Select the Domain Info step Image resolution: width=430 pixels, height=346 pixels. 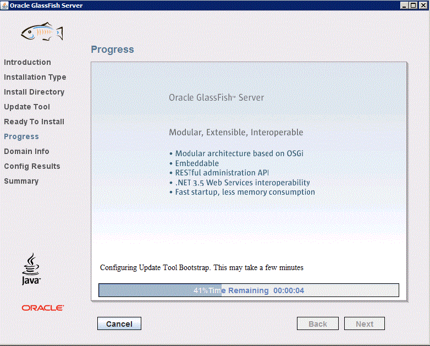tap(26, 151)
